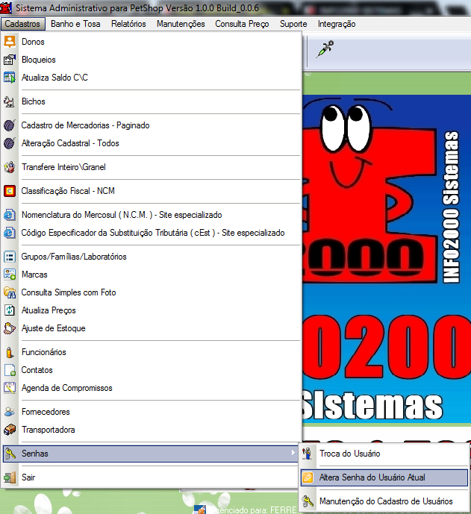
Task: Select Troca do Usuário submenu item
Action: tap(384, 454)
